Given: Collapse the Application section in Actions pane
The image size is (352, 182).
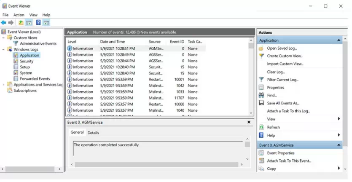Looking at the screenshot, I should 339,40.
